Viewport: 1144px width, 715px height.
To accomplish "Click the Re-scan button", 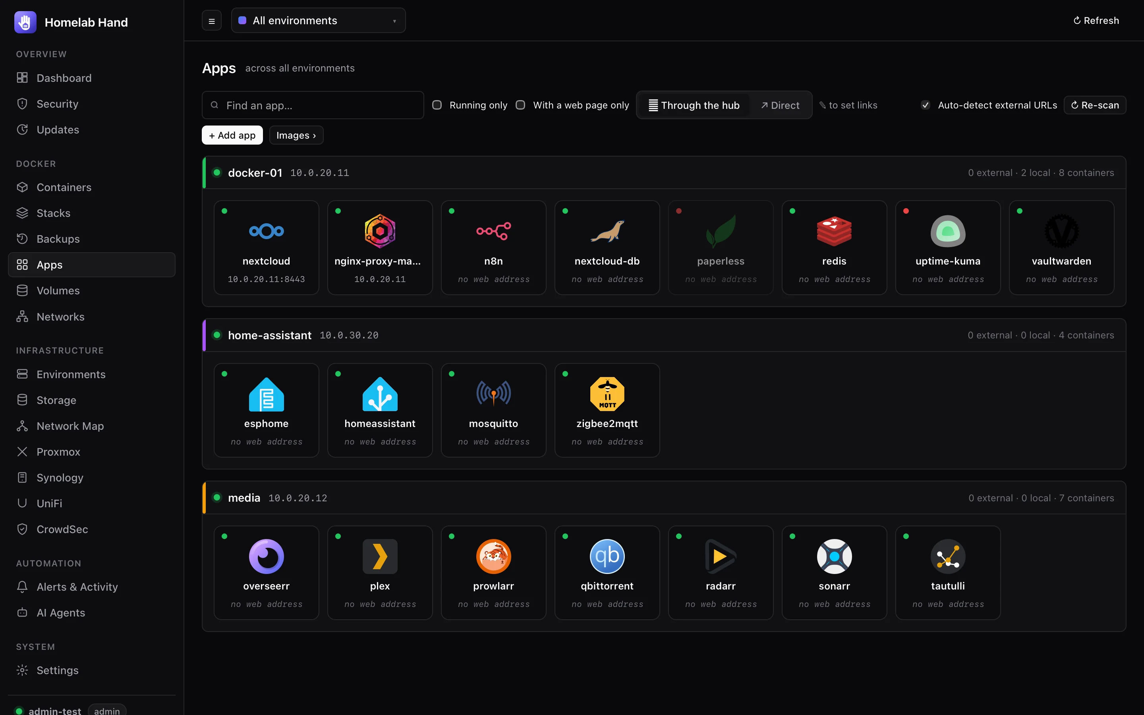I will tap(1095, 105).
